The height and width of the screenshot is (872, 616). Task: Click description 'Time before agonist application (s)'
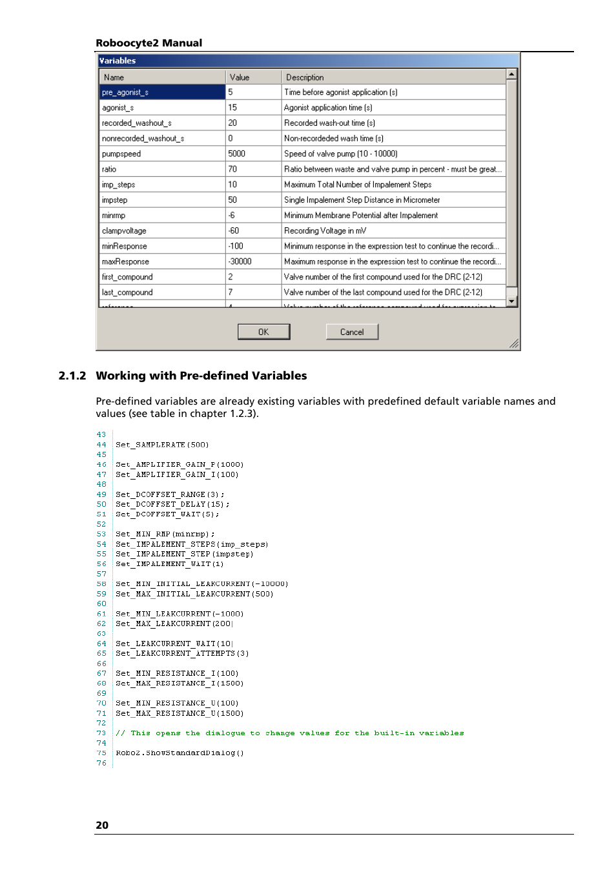click(341, 92)
